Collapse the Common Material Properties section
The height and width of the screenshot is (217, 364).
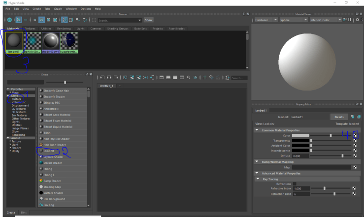click(x=257, y=130)
